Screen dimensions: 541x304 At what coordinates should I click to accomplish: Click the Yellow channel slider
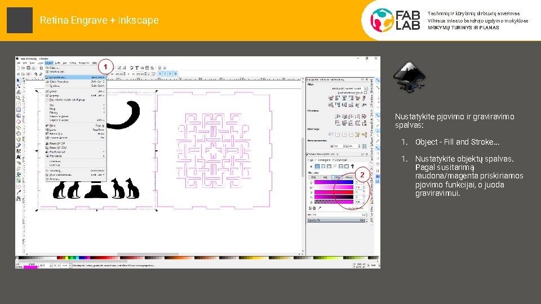(334, 193)
